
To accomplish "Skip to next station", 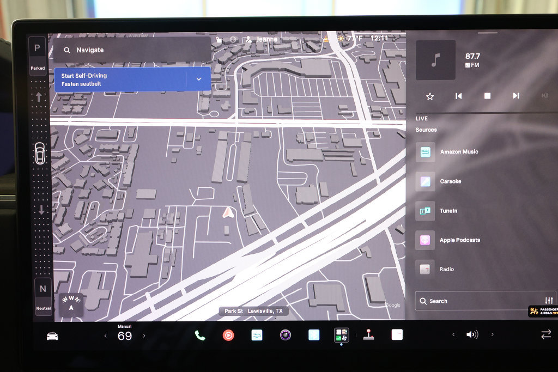I will [516, 96].
